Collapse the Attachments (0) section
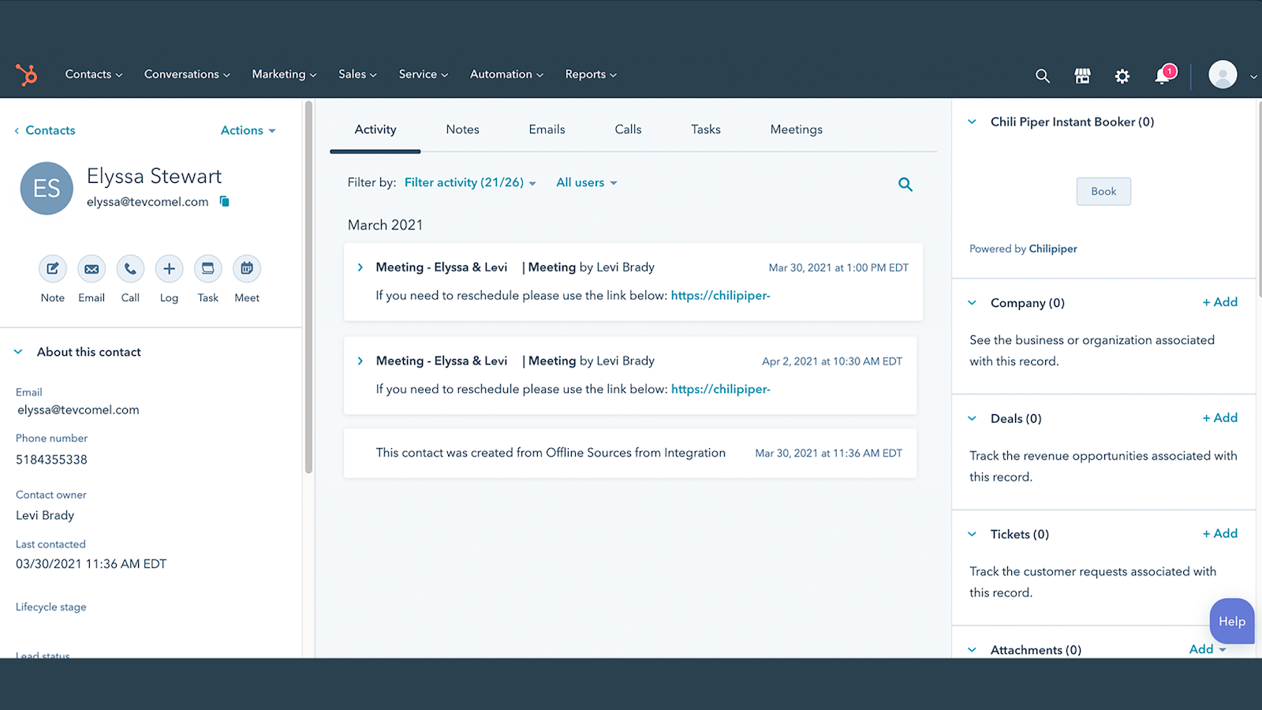The height and width of the screenshot is (710, 1262). (972, 649)
